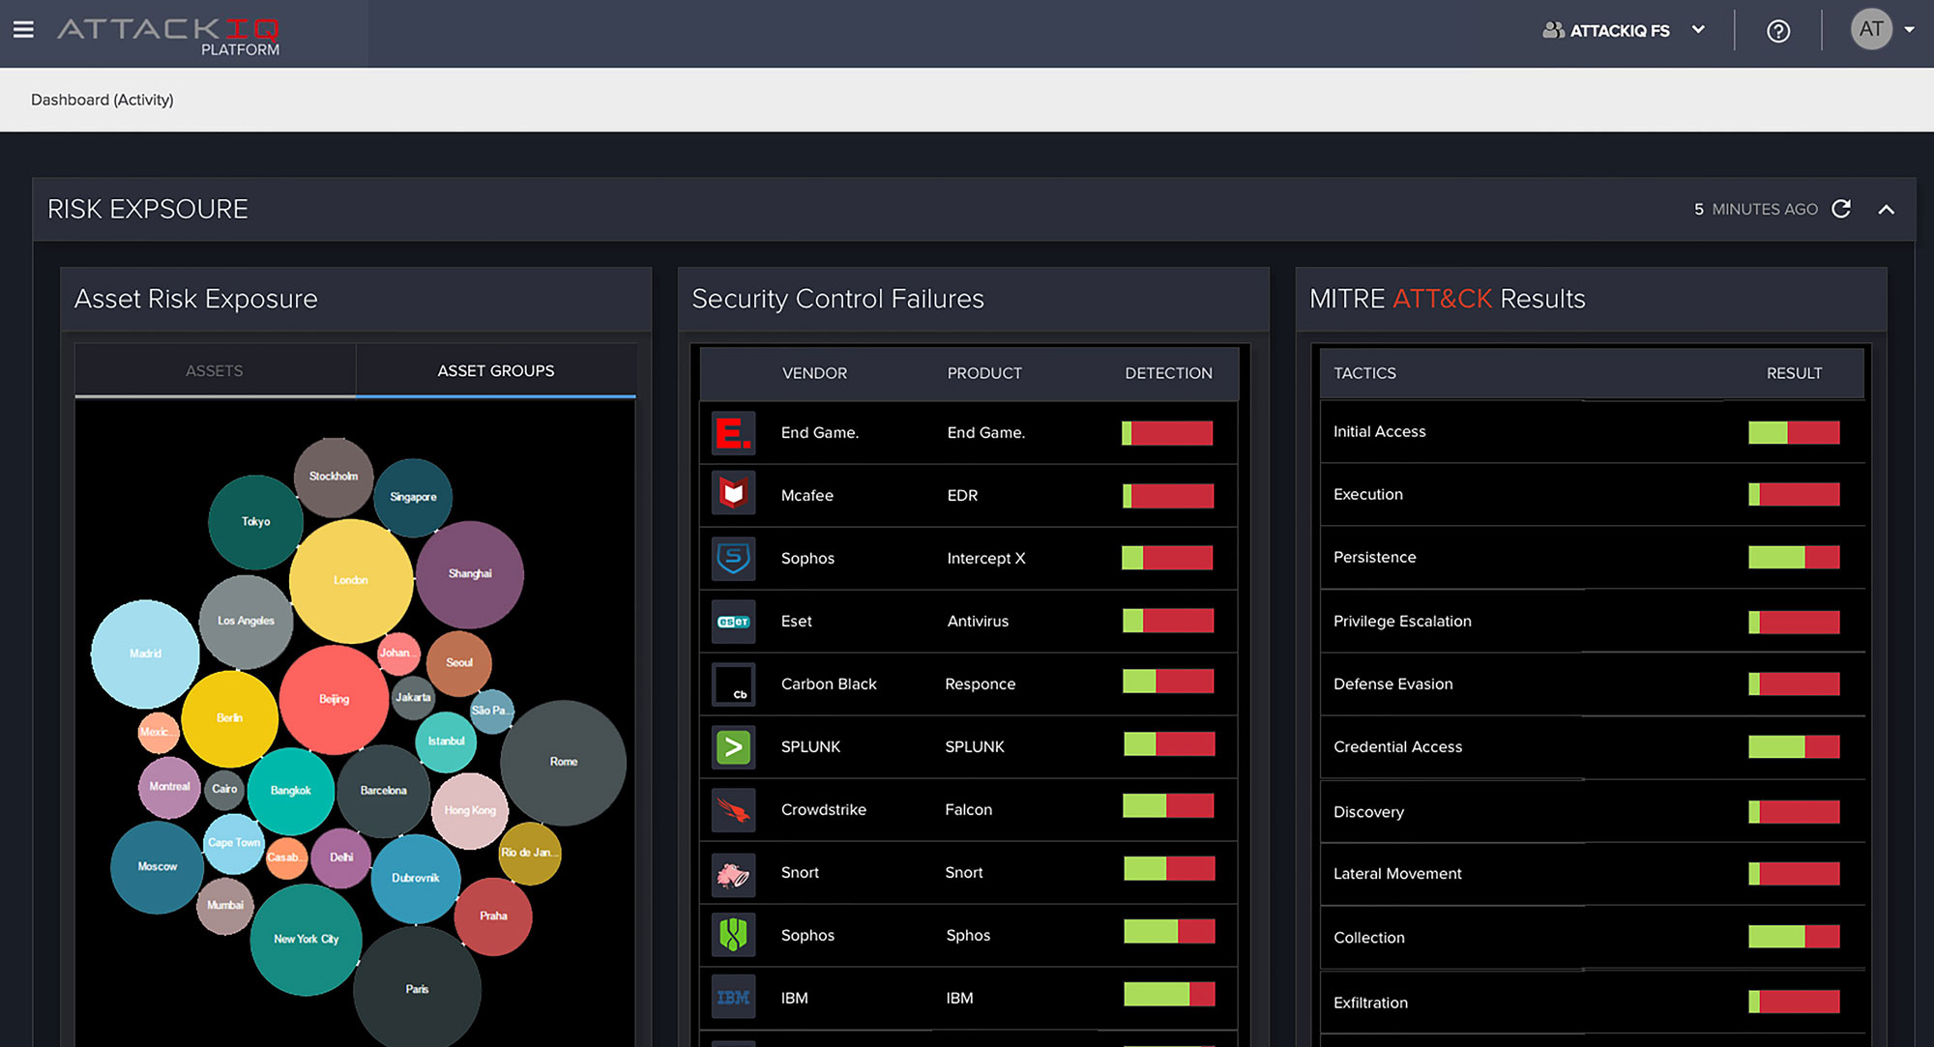
Task: Switch to the ASSETS tab
Action: tap(214, 370)
